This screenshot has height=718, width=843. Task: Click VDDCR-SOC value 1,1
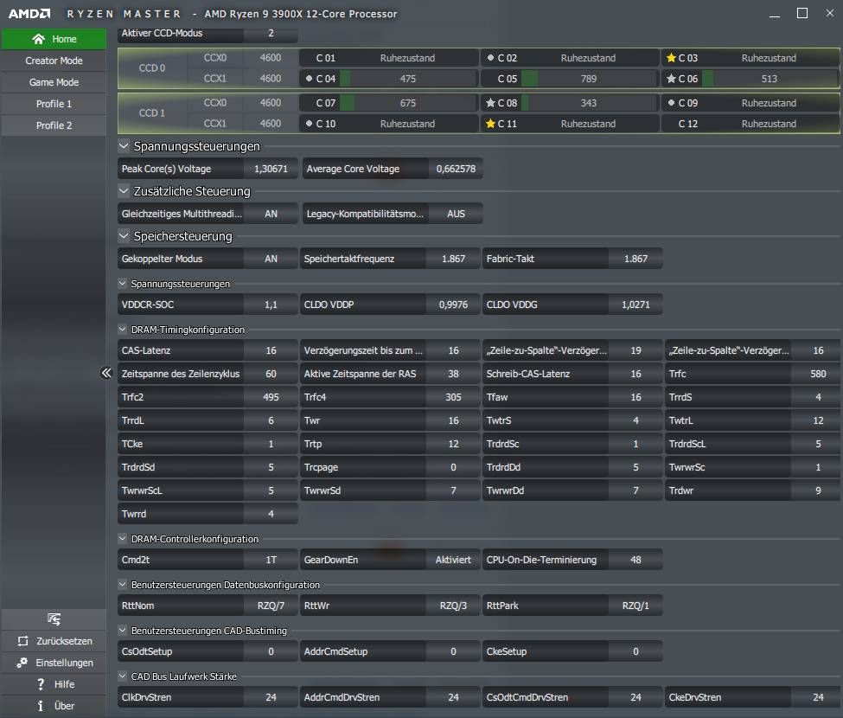pos(271,305)
